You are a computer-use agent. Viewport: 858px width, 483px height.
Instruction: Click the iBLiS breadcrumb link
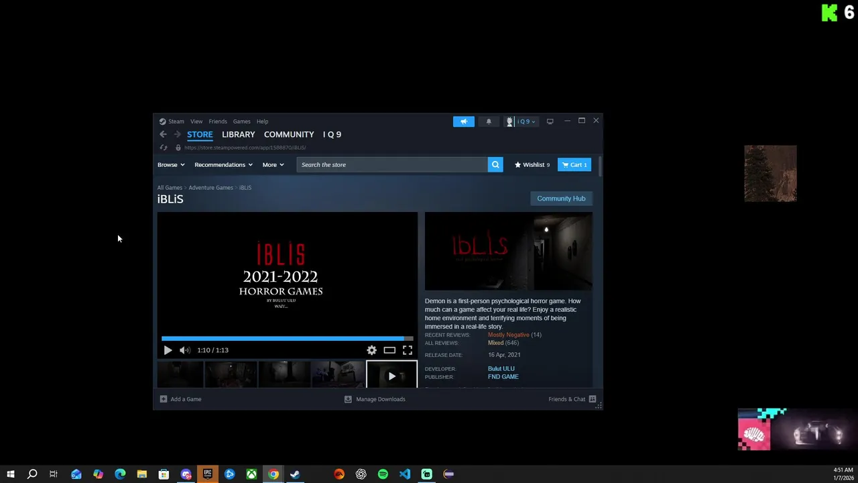tap(245, 188)
